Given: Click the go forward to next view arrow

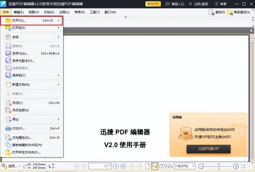Looking at the screenshot, I should (140, 166).
